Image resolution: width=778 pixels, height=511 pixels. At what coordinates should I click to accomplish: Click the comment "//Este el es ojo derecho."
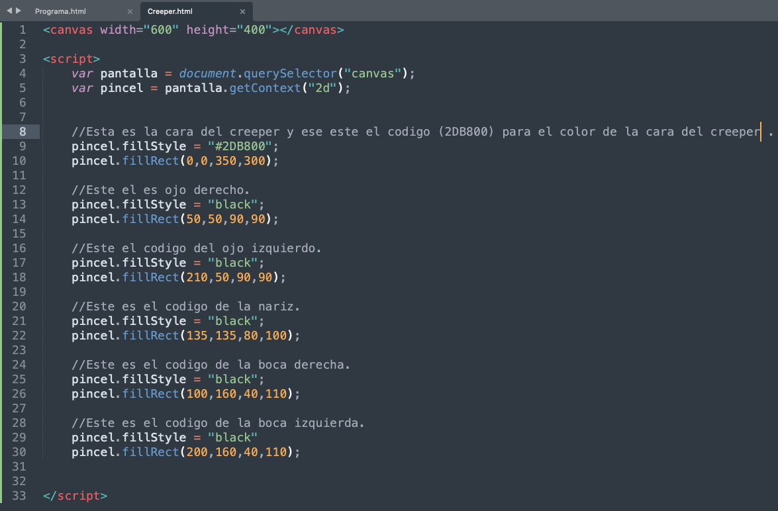pos(160,190)
